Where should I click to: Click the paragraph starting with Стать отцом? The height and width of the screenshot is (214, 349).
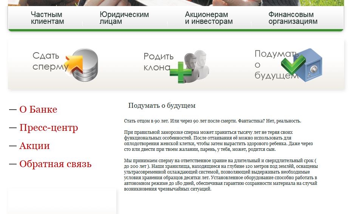tap(212, 121)
